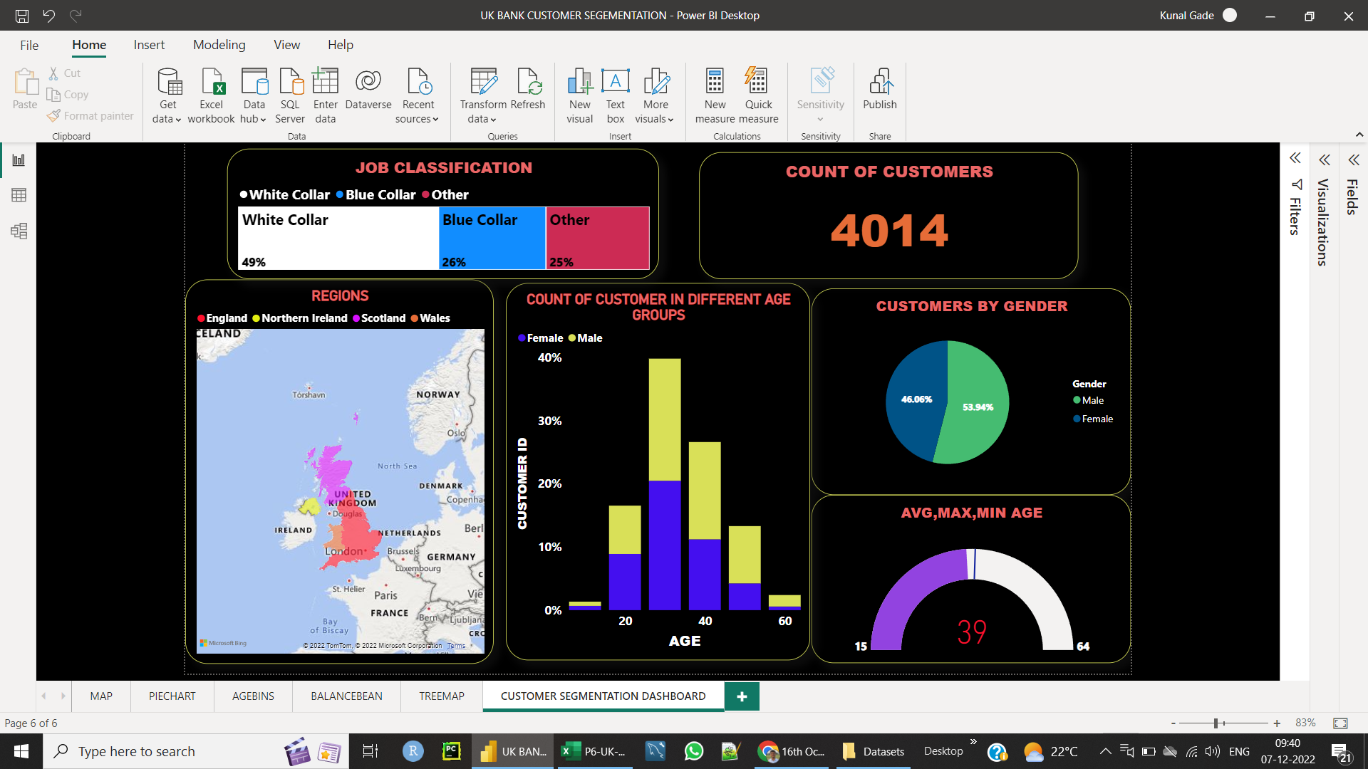Import an Excel workbook
Image resolution: width=1368 pixels, height=769 pixels.
click(211, 95)
